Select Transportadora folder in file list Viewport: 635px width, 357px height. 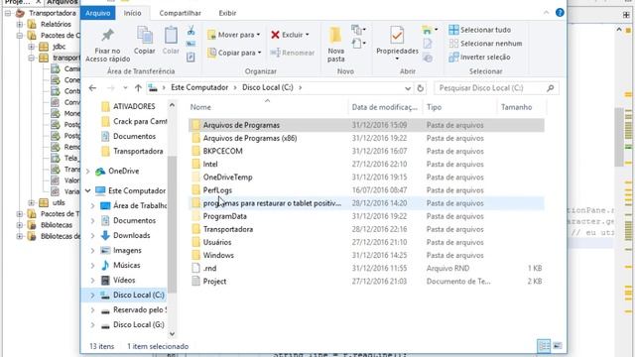[x=366, y=229]
